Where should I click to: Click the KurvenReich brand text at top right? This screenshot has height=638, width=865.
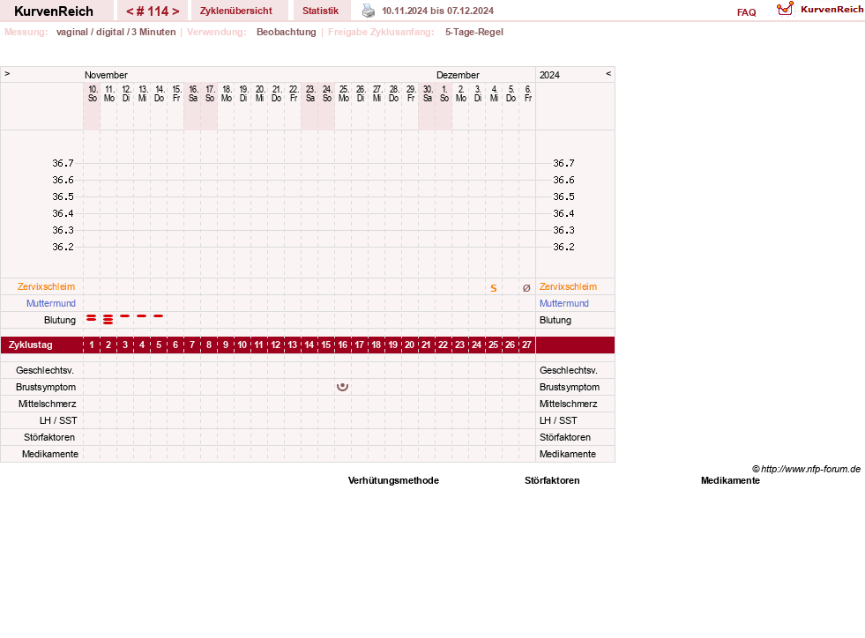831,10
